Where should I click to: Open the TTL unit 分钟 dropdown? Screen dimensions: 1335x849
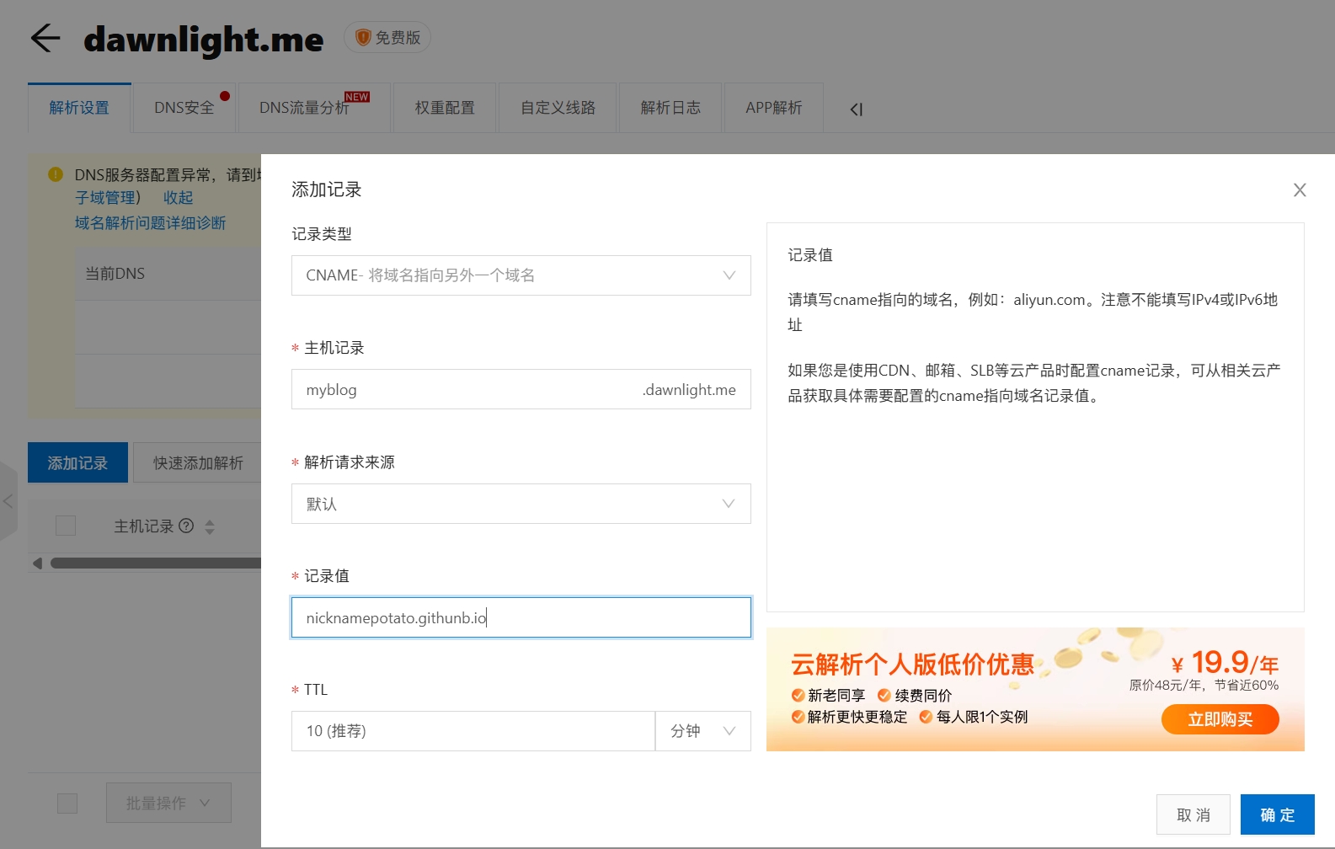point(702,731)
